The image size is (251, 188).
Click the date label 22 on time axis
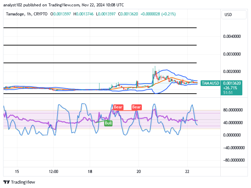tap(187, 172)
